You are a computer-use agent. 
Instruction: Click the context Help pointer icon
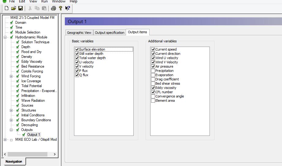(68, 8)
